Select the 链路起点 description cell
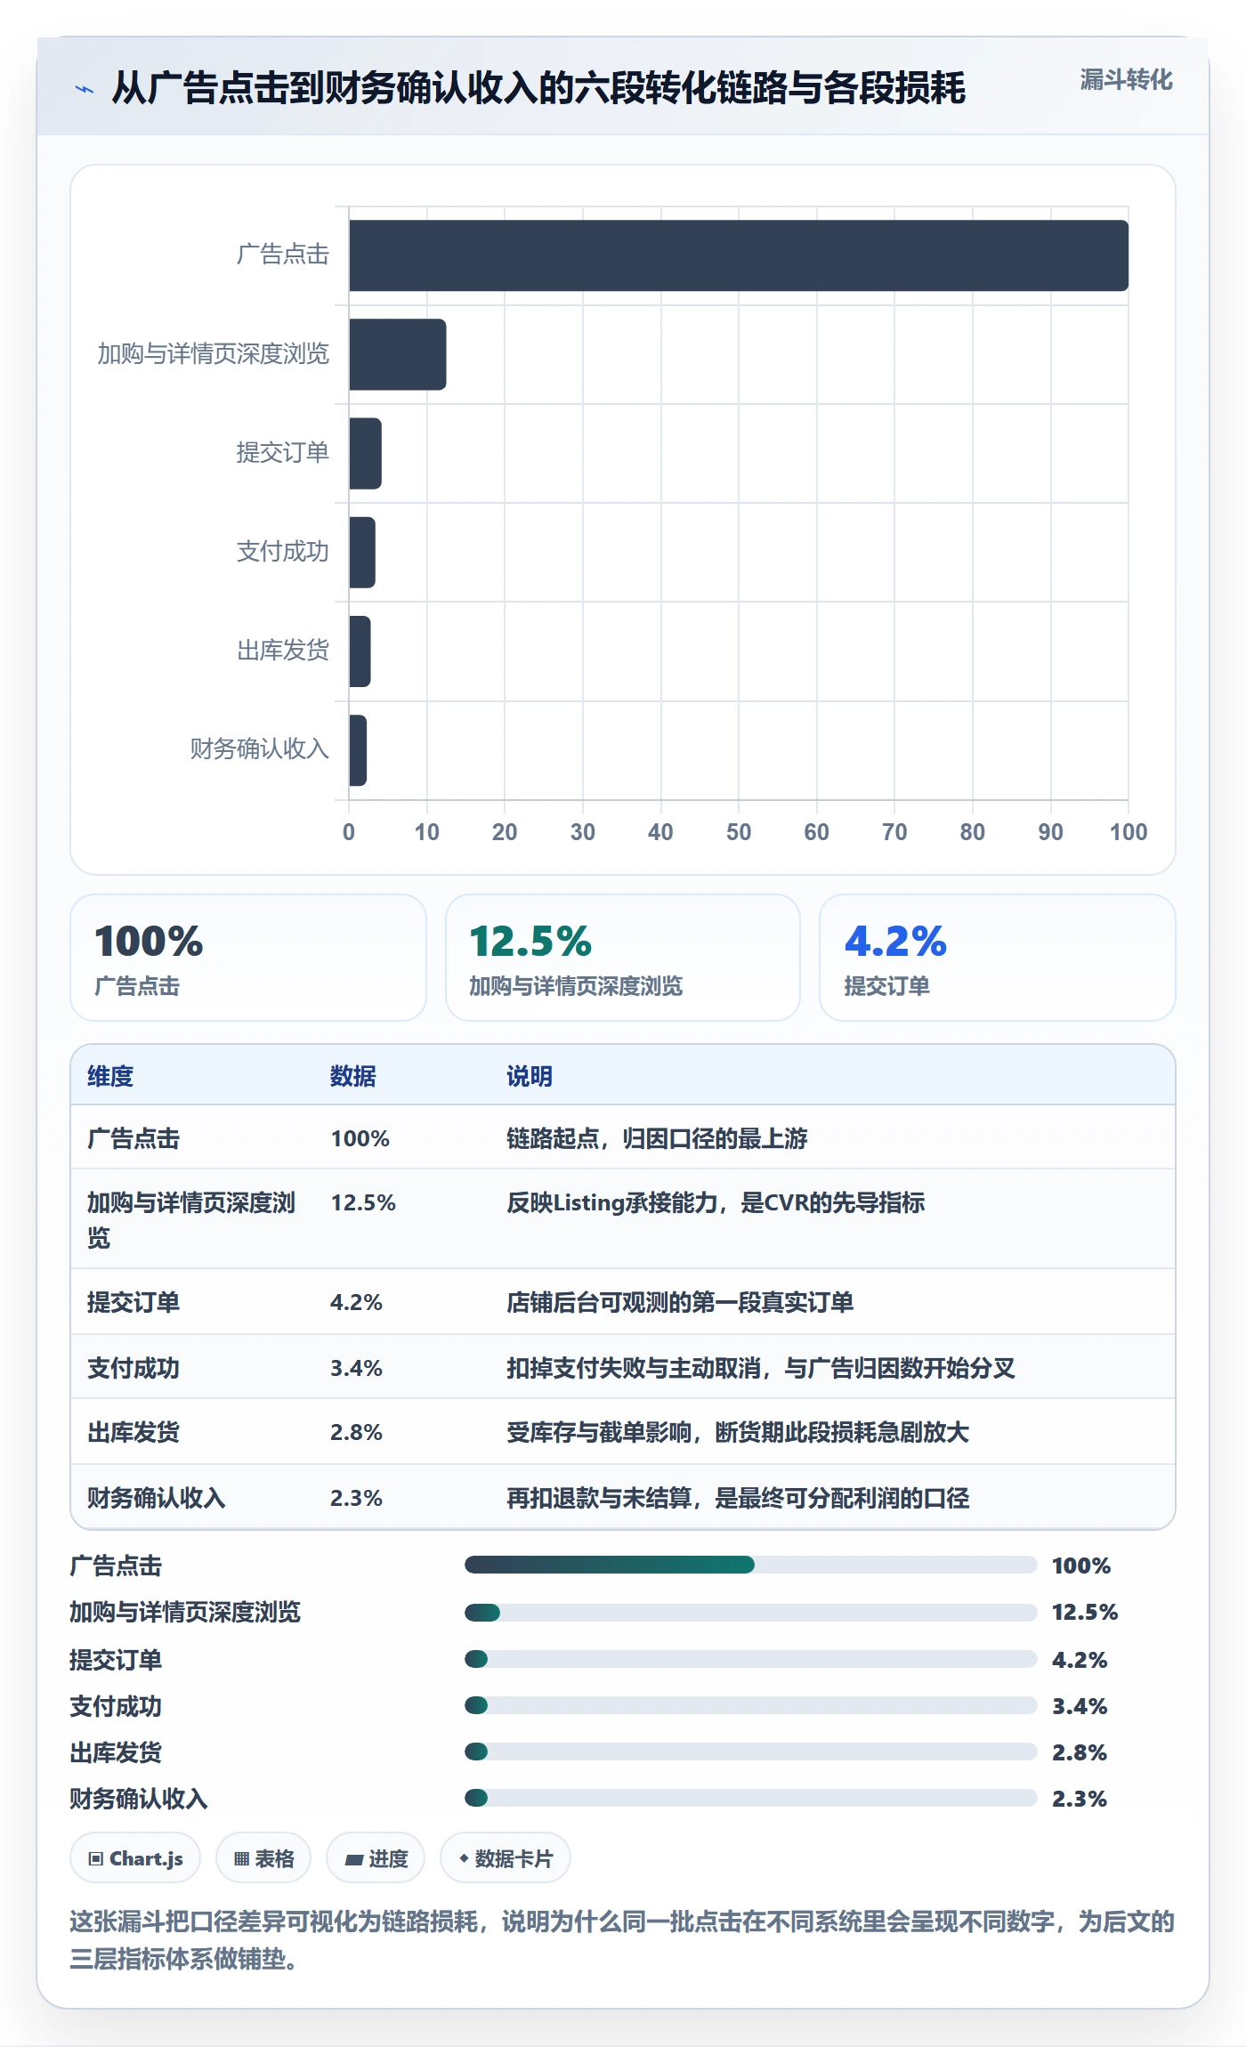 (657, 1138)
